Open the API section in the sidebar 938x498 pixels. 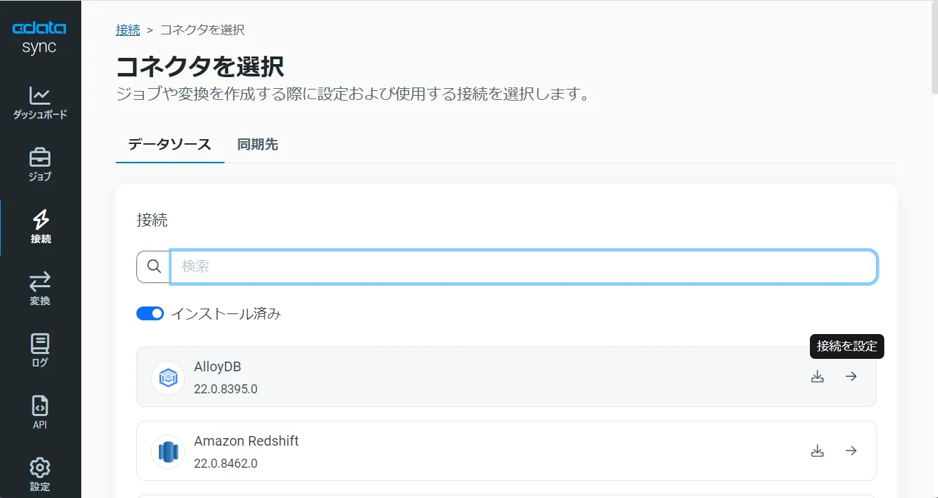tap(39, 410)
